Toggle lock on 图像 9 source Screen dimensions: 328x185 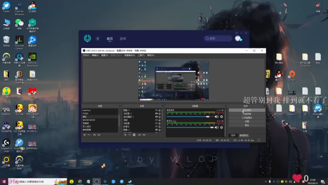[159, 110]
